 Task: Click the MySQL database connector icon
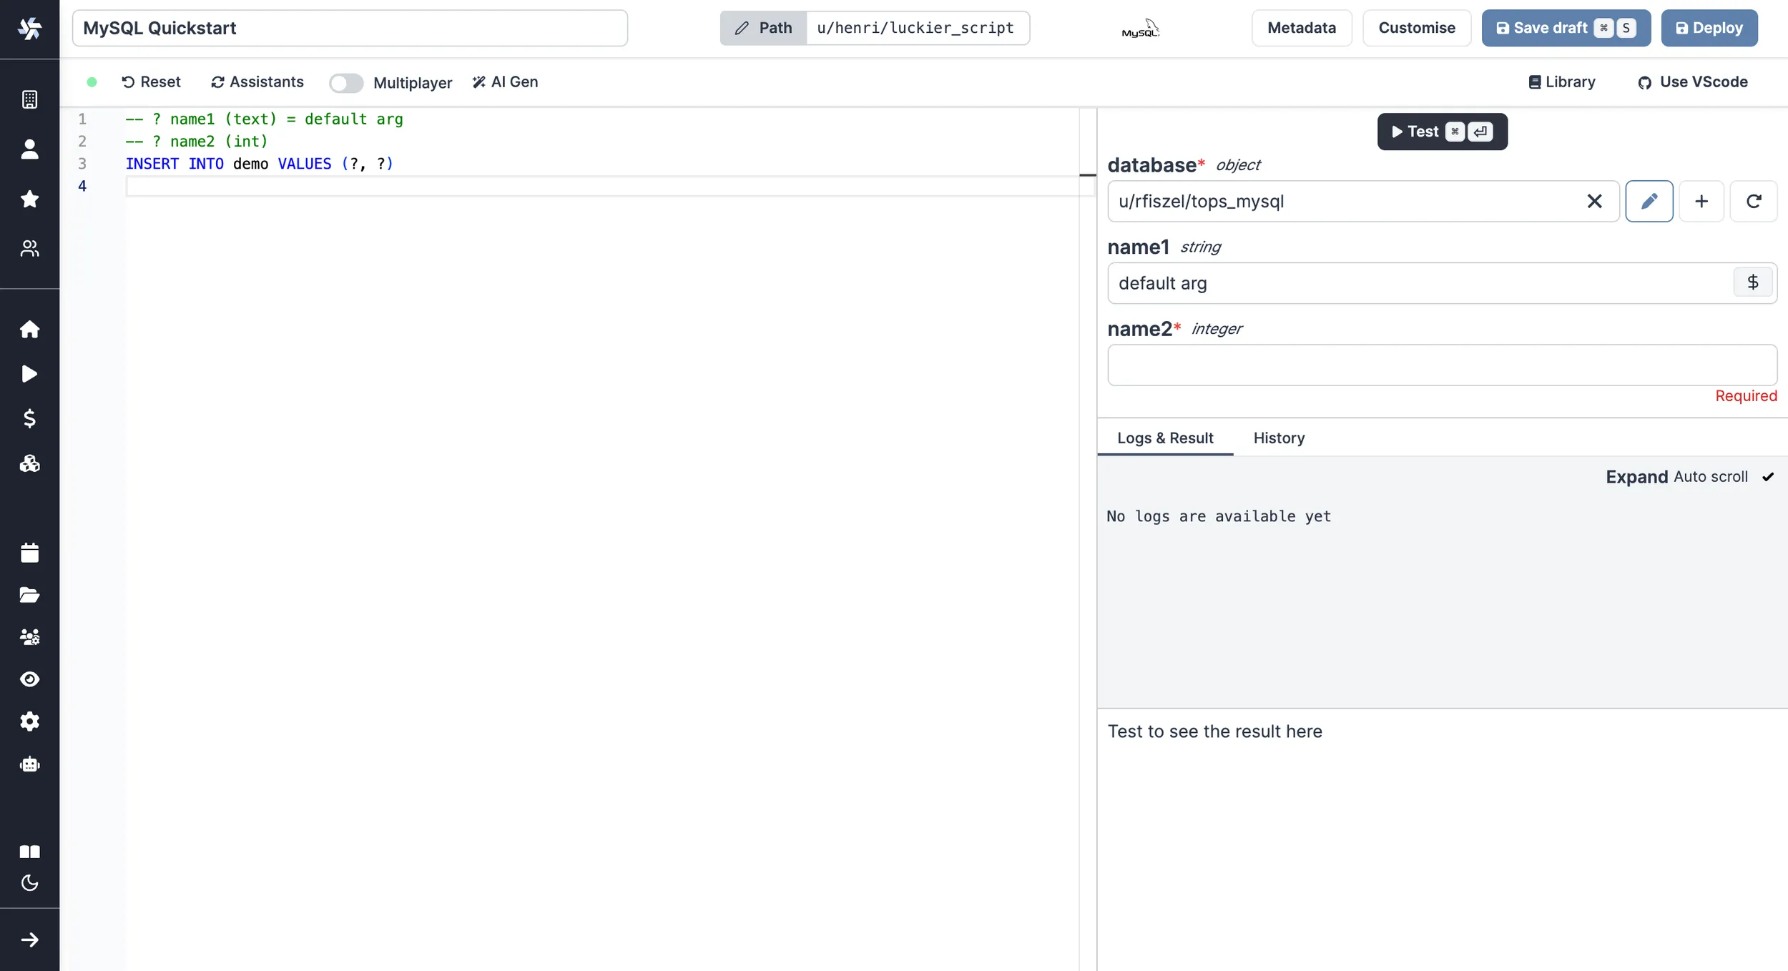1140,27
